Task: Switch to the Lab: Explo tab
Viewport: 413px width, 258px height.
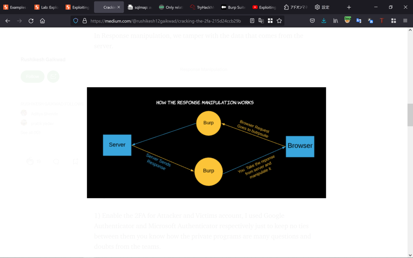Action: click(x=46, y=7)
